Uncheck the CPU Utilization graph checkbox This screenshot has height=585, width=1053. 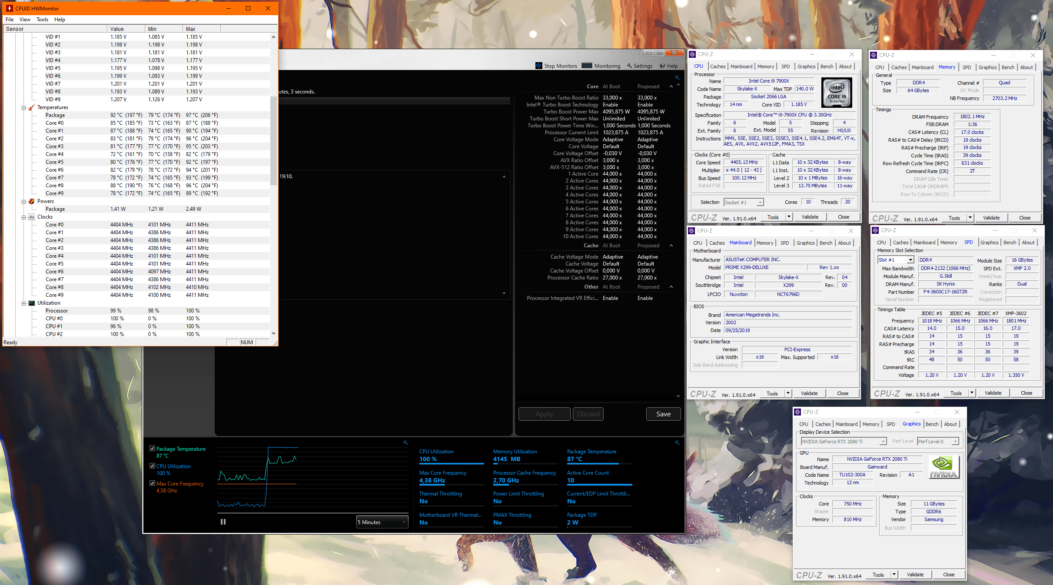[152, 466]
